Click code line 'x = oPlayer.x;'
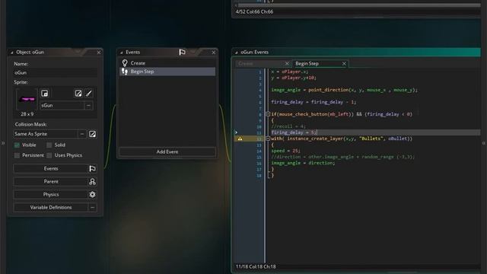Viewport: 487px width, 274px height. click(x=290, y=72)
